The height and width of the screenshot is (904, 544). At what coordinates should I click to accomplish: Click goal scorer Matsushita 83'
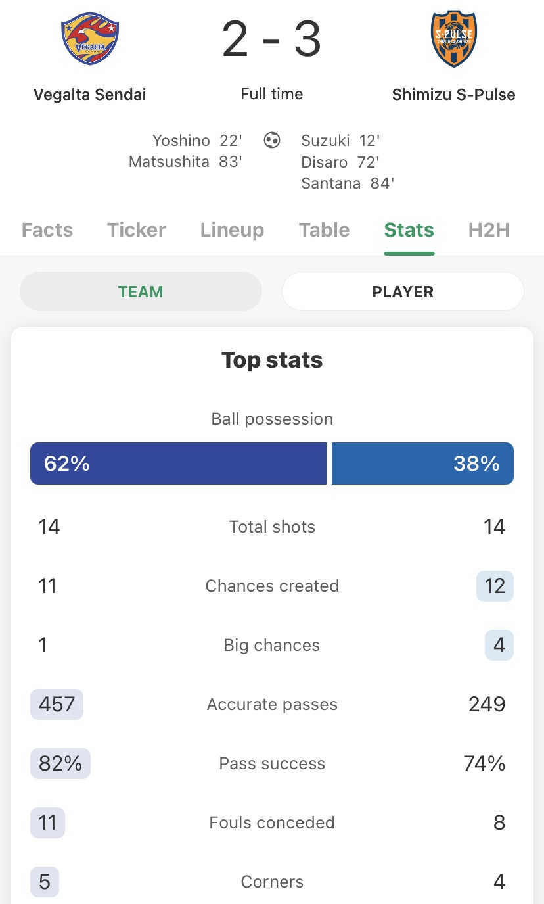pos(185,162)
